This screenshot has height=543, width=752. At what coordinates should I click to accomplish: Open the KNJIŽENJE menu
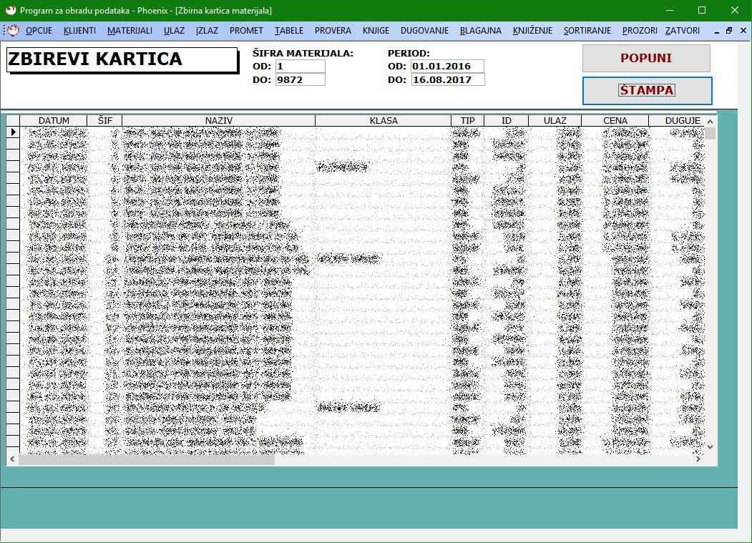point(532,31)
